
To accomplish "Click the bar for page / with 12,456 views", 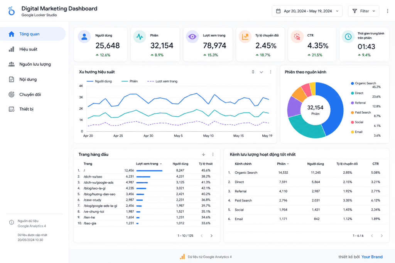I will coord(149,171).
